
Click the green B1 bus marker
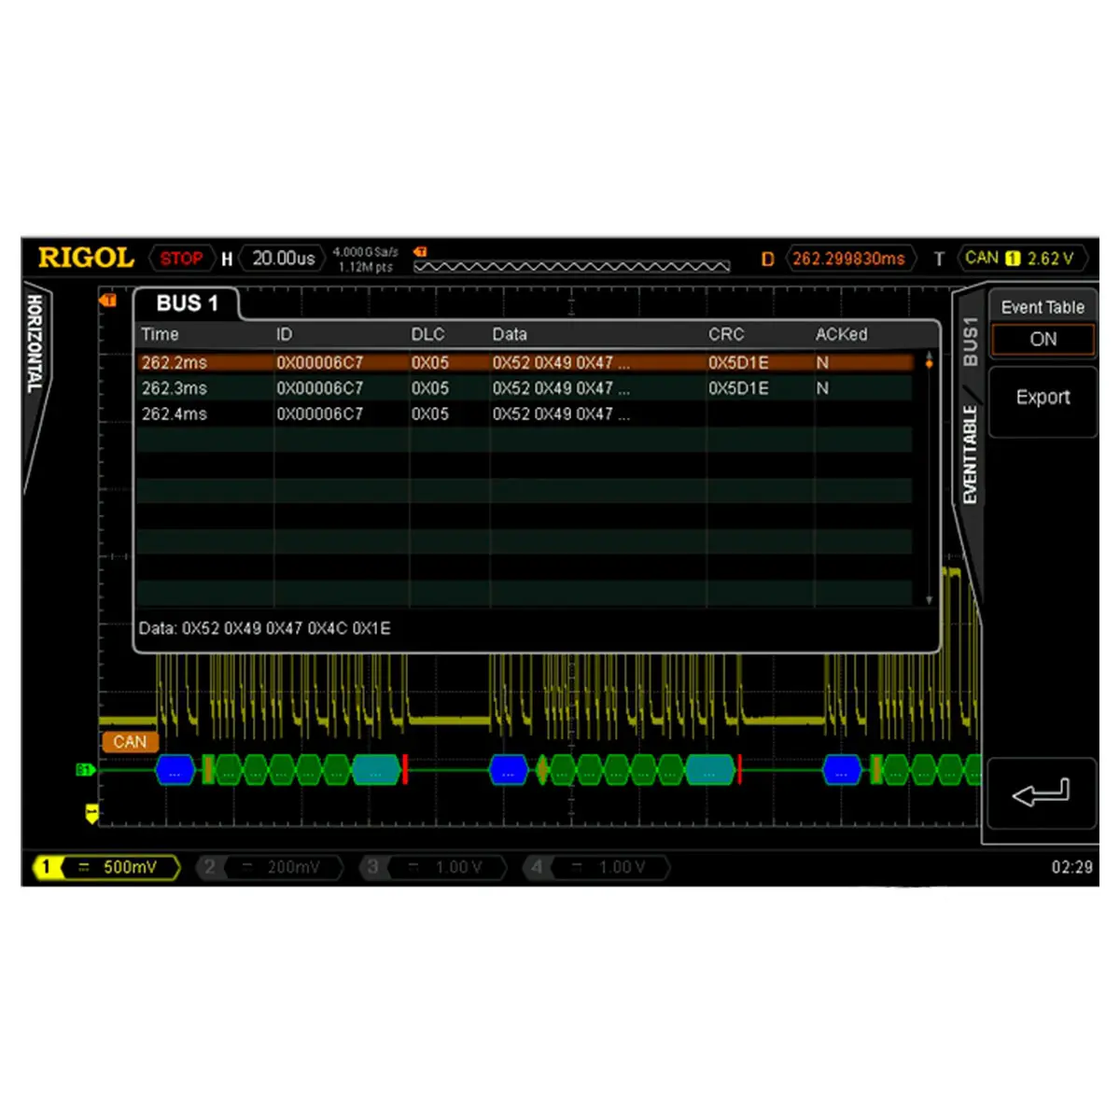(84, 770)
